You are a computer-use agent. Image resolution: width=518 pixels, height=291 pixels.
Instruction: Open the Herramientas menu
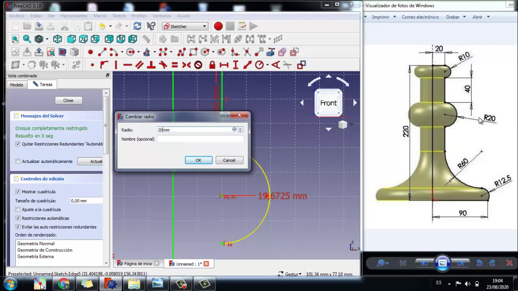tap(74, 16)
